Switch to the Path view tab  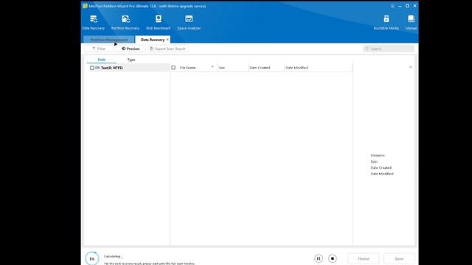click(x=102, y=60)
